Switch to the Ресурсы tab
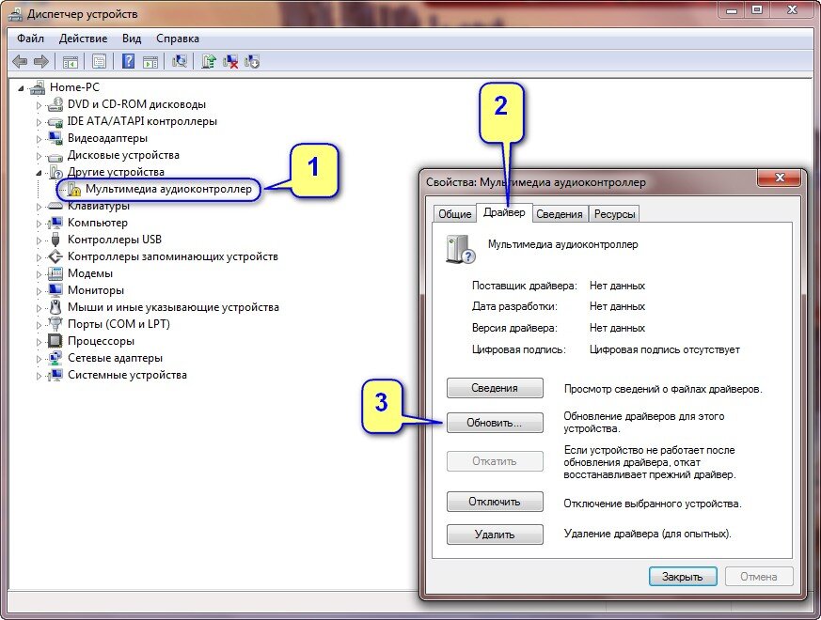The height and width of the screenshot is (620, 821). point(614,214)
